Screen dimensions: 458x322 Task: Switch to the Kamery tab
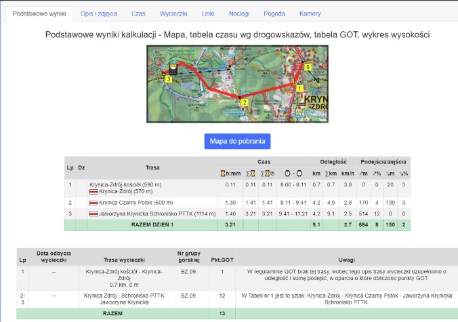[x=310, y=14]
